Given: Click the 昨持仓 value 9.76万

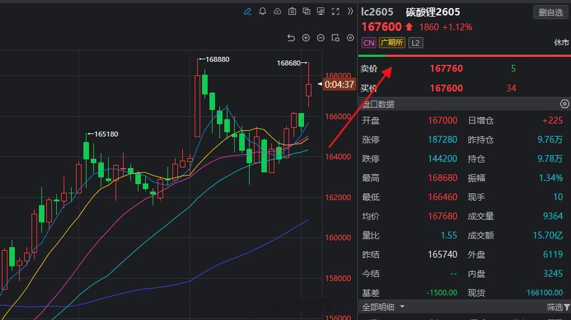Looking at the screenshot, I should [x=550, y=140].
